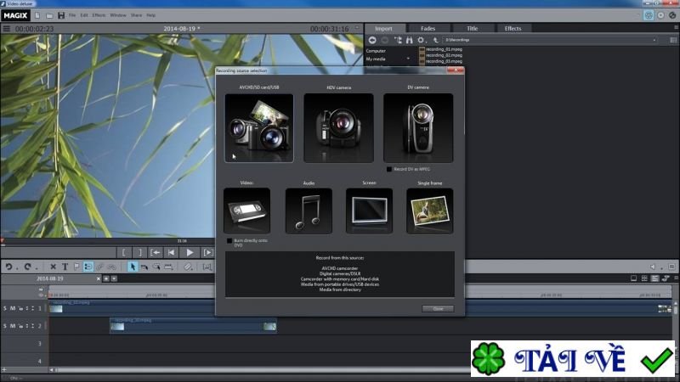The width and height of the screenshot is (680, 382).
Task: Choose the HDV camera source
Action: click(337, 127)
